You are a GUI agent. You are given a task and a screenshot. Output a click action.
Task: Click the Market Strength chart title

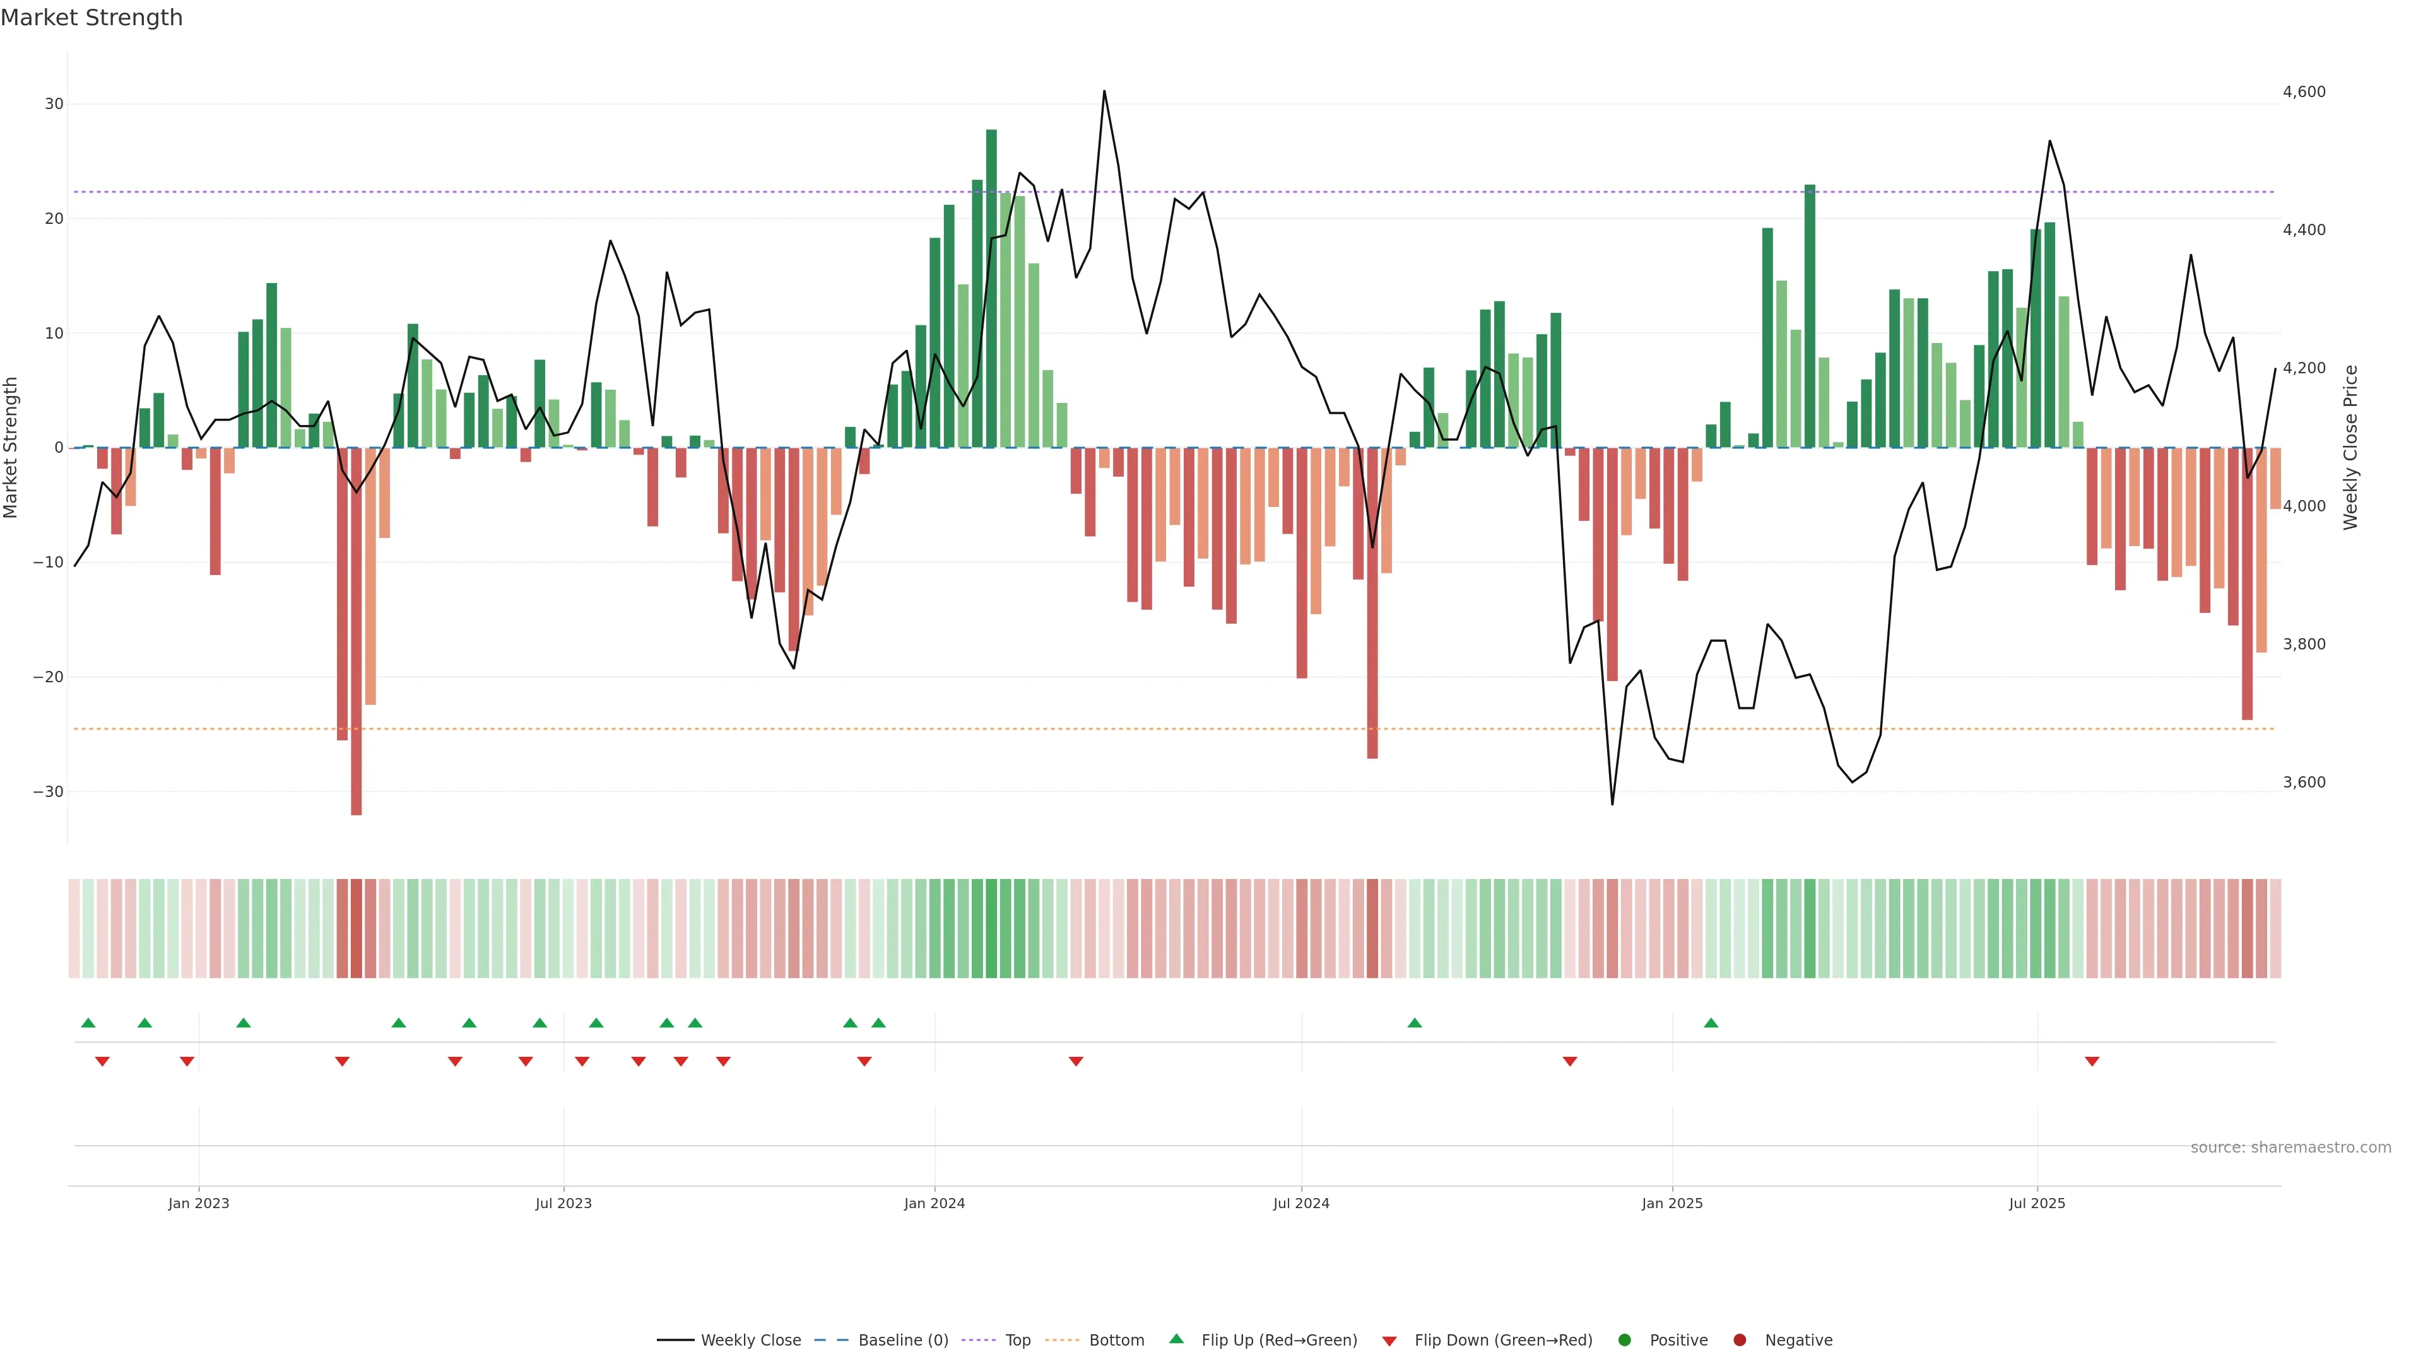(x=91, y=18)
